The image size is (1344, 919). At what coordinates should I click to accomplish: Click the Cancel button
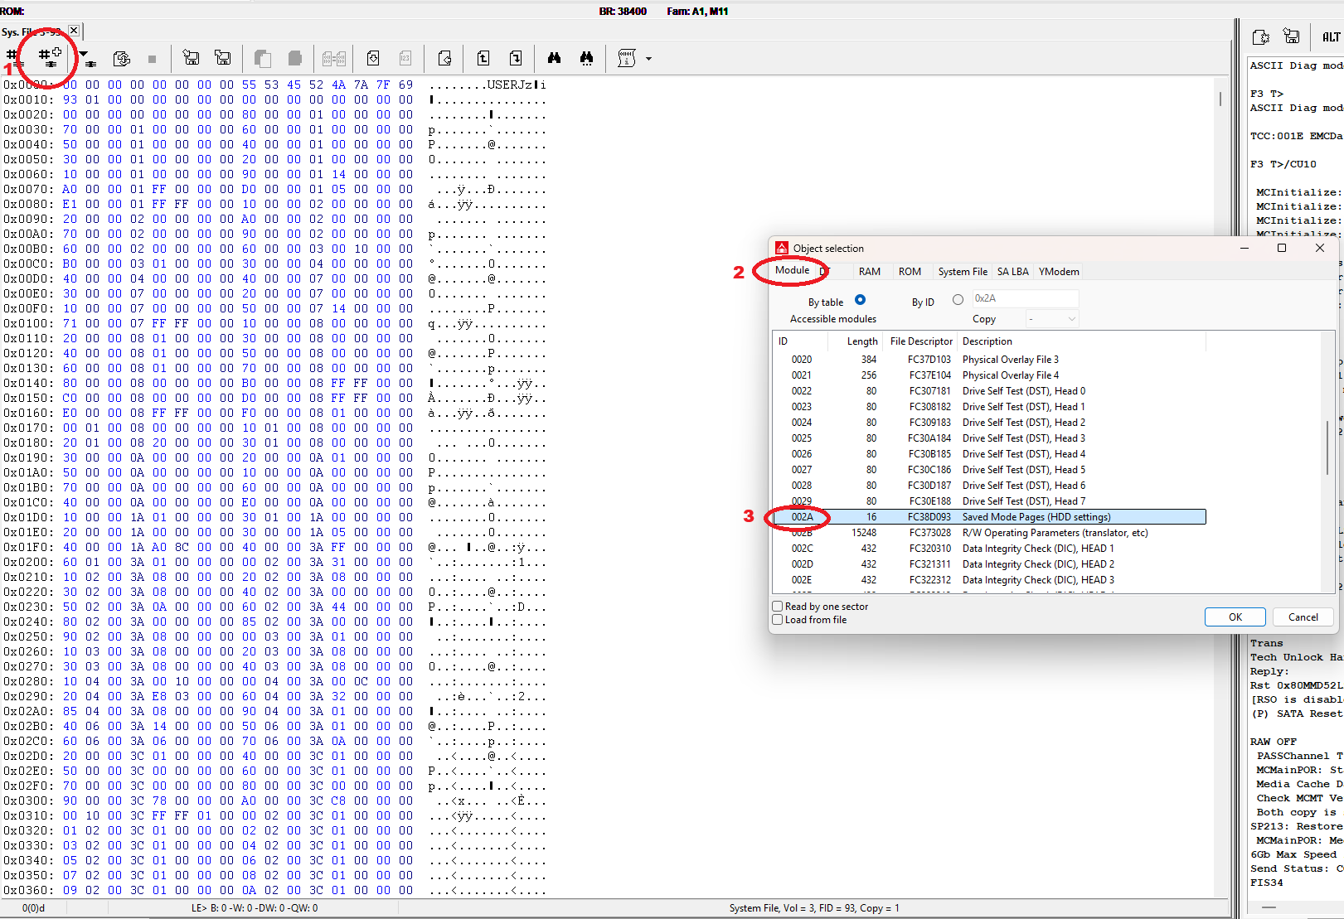(x=1303, y=617)
